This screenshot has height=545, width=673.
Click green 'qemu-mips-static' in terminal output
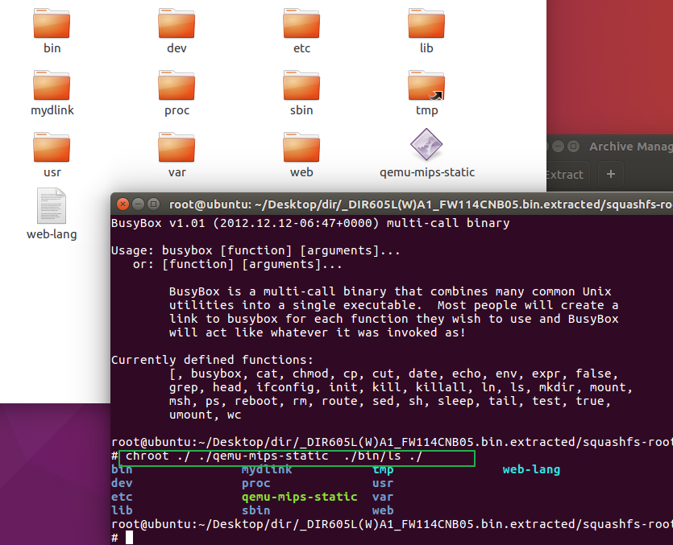(x=299, y=497)
